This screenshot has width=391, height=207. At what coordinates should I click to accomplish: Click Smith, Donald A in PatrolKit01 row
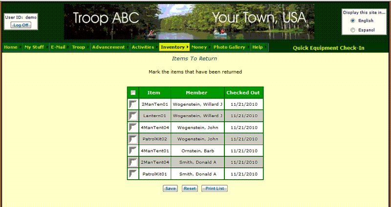click(x=197, y=174)
